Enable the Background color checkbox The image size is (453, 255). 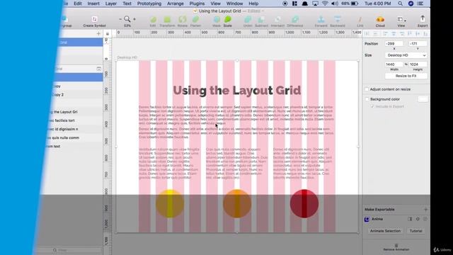[x=367, y=99]
